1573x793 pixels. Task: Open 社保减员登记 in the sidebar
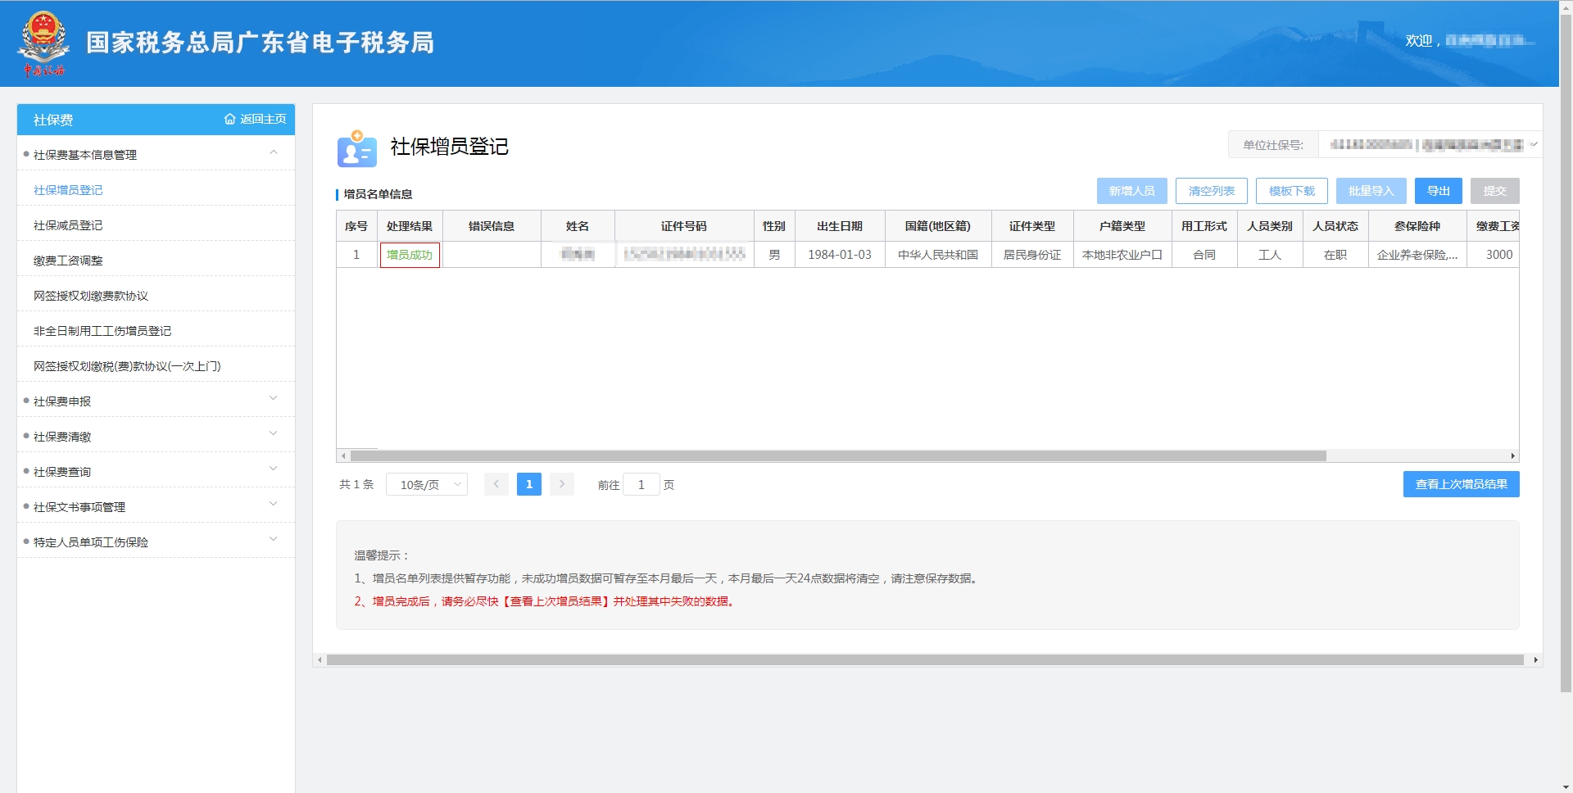68,225
